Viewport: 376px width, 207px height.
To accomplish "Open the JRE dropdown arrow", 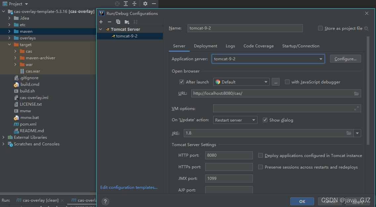I will pos(357,133).
